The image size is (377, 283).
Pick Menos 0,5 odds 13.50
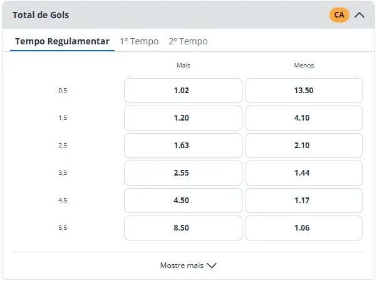pos(304,91)
